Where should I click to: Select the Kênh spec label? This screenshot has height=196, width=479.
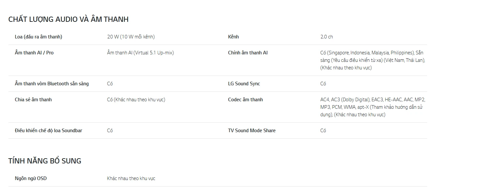point(233,37)
